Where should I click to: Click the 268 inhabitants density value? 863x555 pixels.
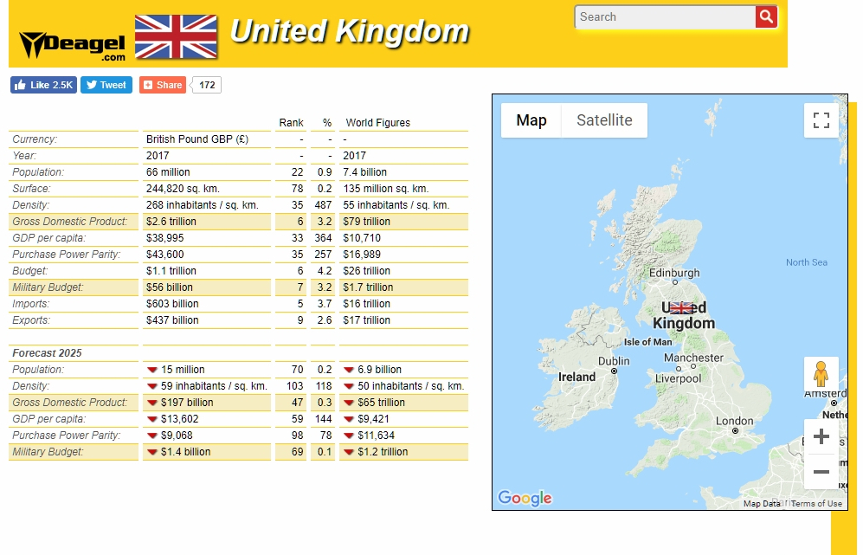click(x=202, y=205)
